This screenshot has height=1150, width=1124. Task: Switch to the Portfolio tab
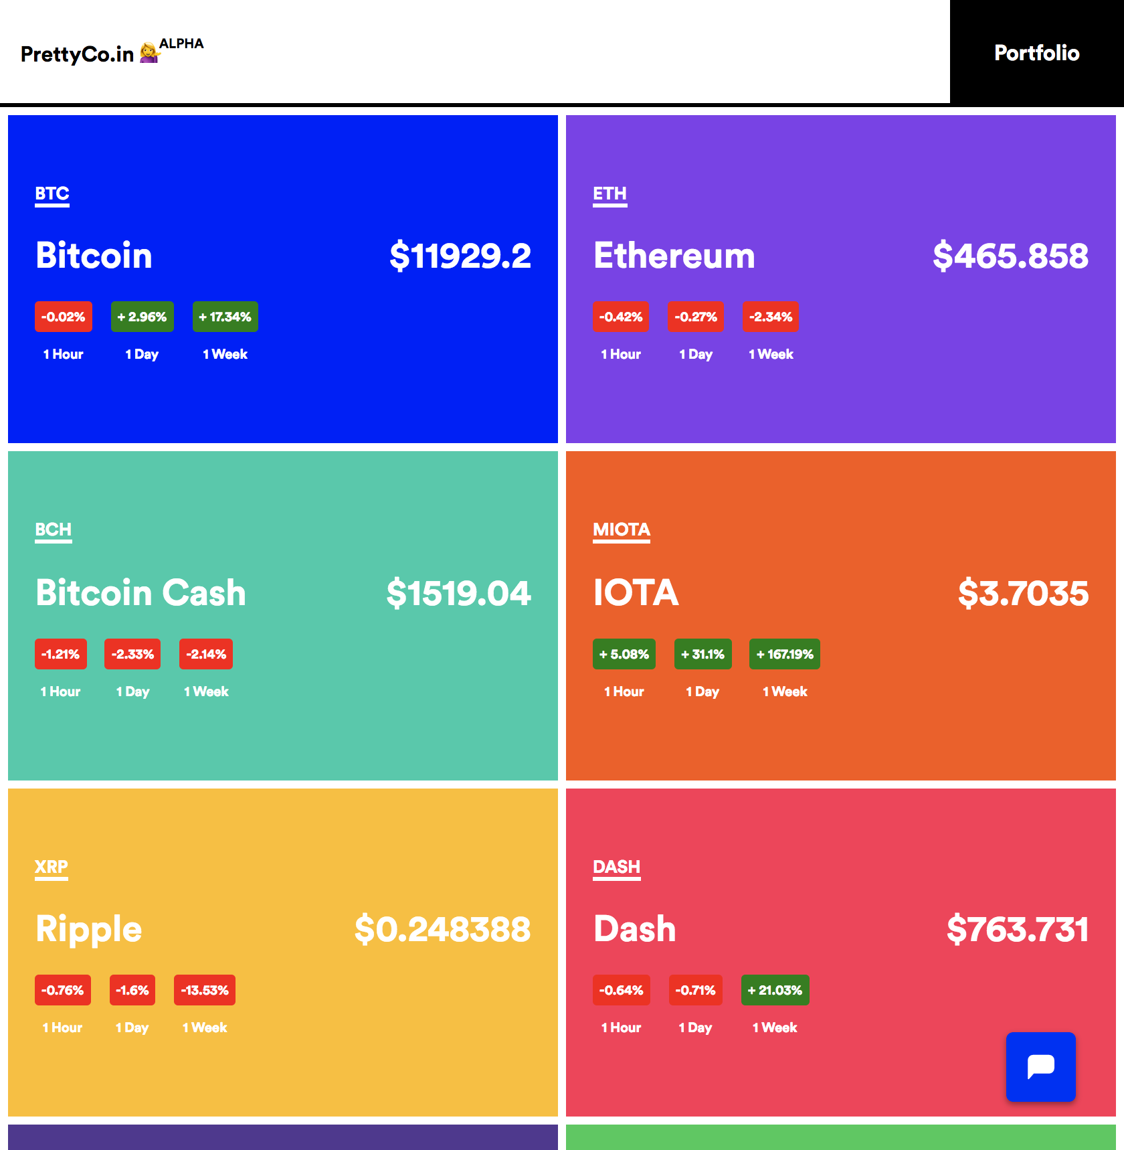tap(1036, 53)
